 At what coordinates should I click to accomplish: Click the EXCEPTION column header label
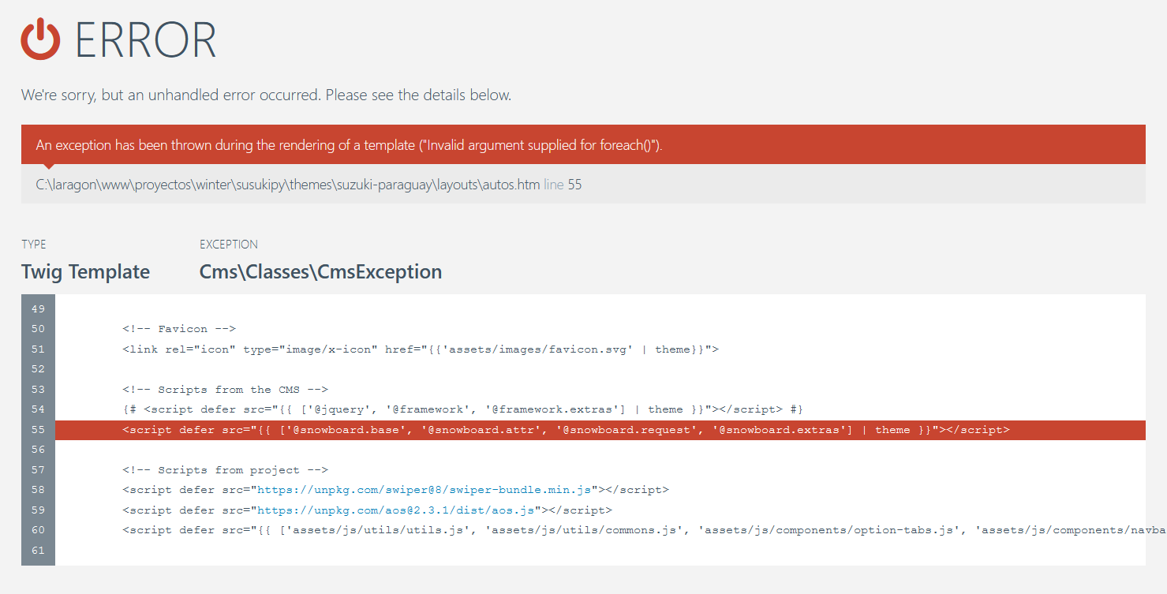(229, 245)
